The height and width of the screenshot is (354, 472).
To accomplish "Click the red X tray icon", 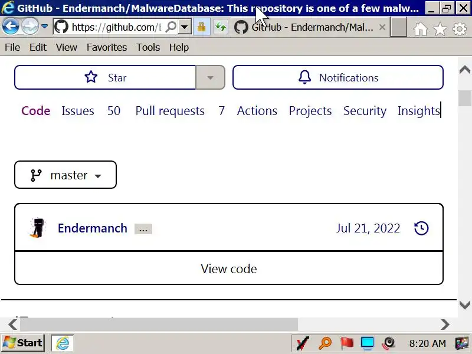I will click(x=303, y=343).
